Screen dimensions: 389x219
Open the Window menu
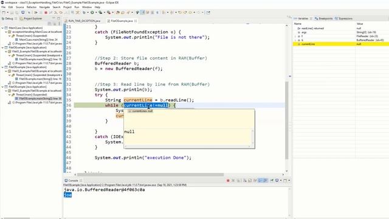tap(87, 7)
